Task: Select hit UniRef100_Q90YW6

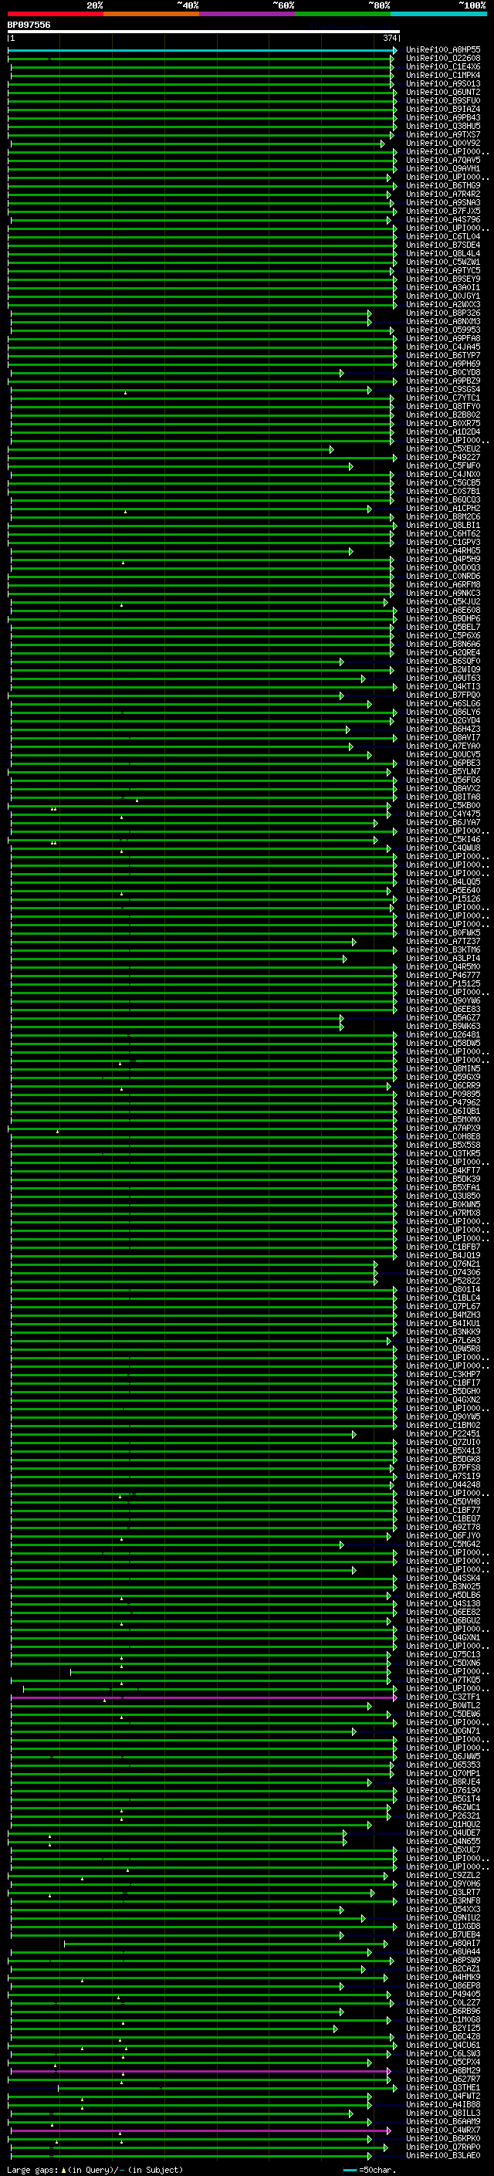Action: pyautogui.click(x=443, y=1000)
